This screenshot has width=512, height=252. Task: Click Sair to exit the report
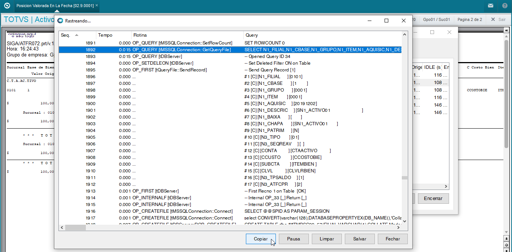[498, 19]
